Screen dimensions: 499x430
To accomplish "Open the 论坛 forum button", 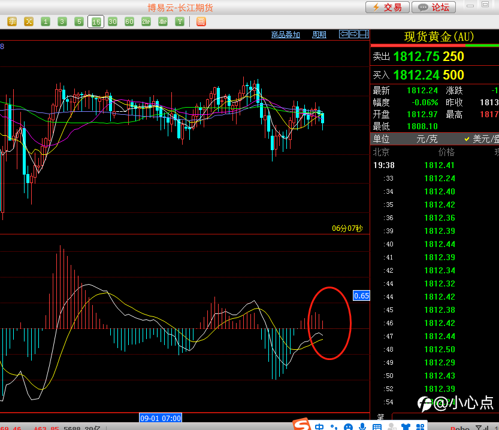I will (434, 7).
